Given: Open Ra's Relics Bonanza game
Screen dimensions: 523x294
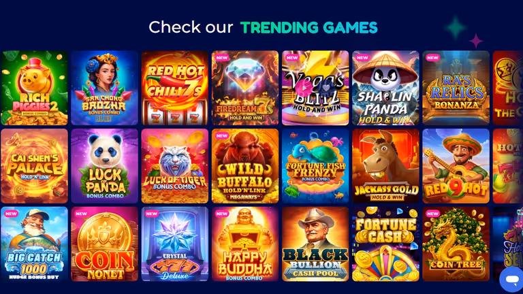Looking at the screenshot, I should pos(456,88).
